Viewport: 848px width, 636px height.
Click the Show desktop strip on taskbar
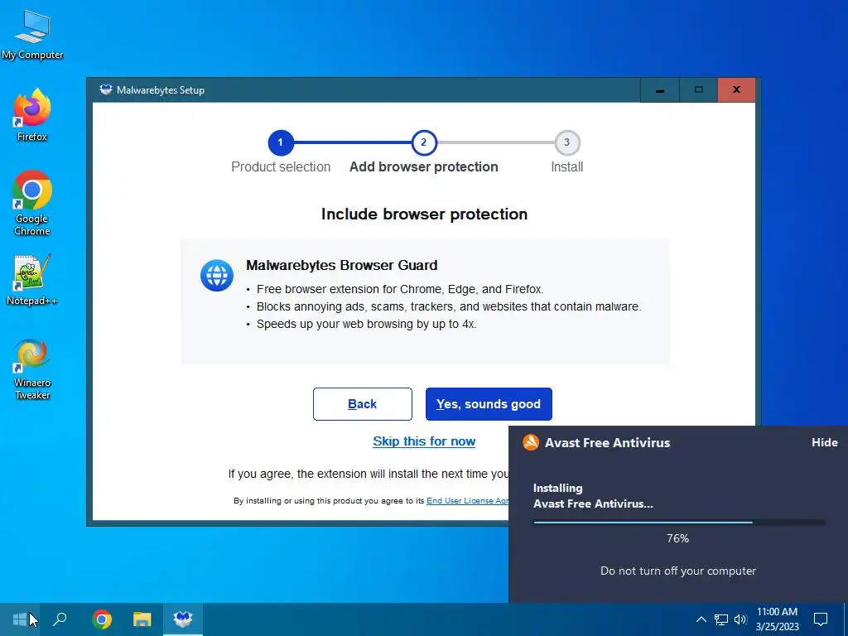[846, 619]
